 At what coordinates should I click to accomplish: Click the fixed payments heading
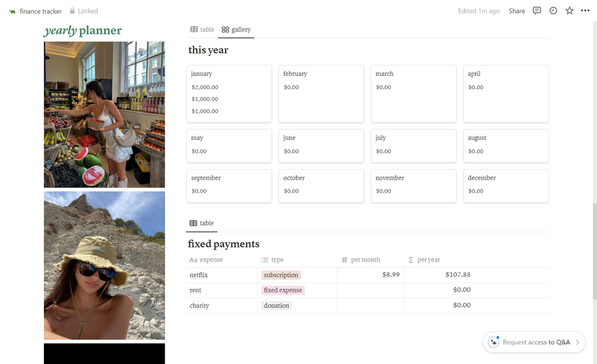point(223,244)
